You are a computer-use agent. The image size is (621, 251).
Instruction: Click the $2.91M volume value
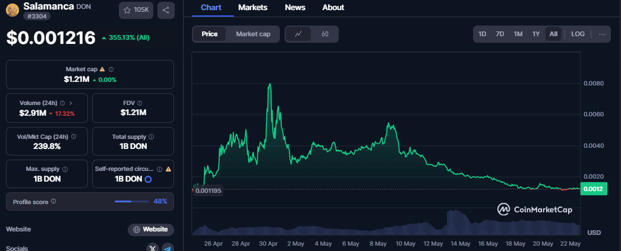(31, 113)
